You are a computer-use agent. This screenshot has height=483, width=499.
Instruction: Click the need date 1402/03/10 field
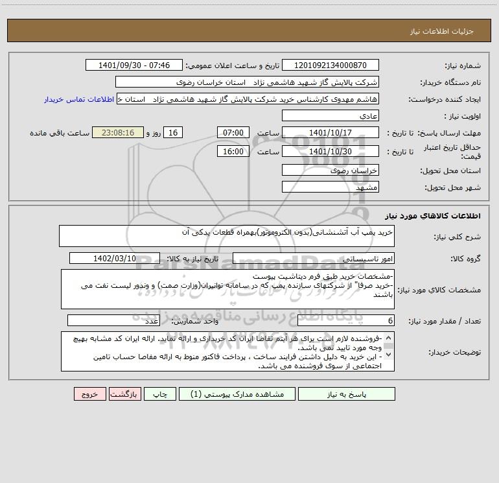coord(115,258)
